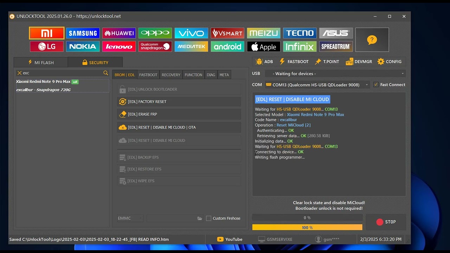Open the CONFIG settings
This screenshot has width=450, height=253.
[x=390, y=61]
